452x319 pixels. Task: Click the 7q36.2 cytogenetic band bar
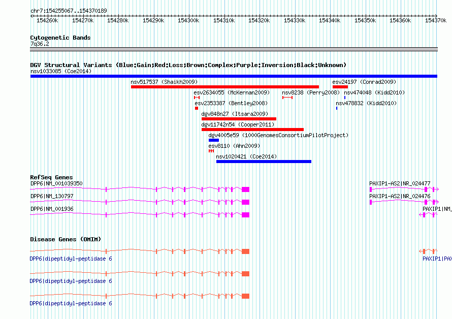coord(234,49)
